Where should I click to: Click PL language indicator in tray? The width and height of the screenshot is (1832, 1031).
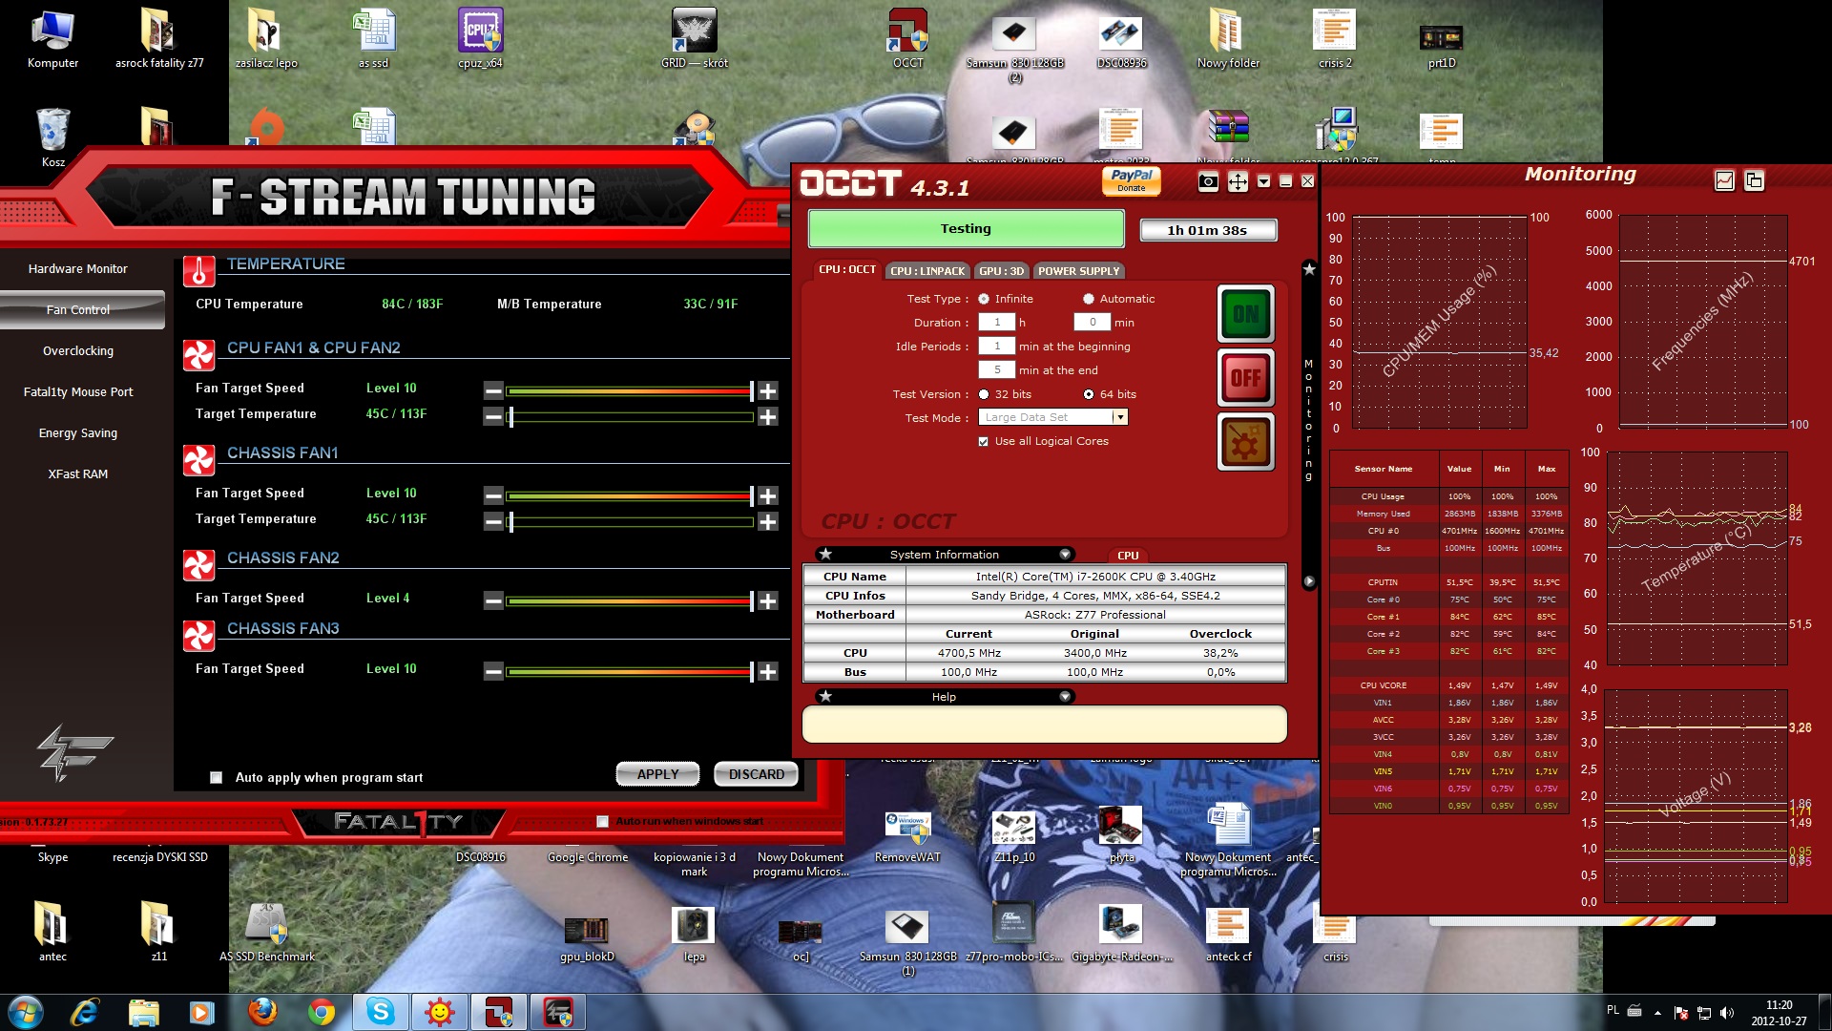(x=1613, y=1010)
